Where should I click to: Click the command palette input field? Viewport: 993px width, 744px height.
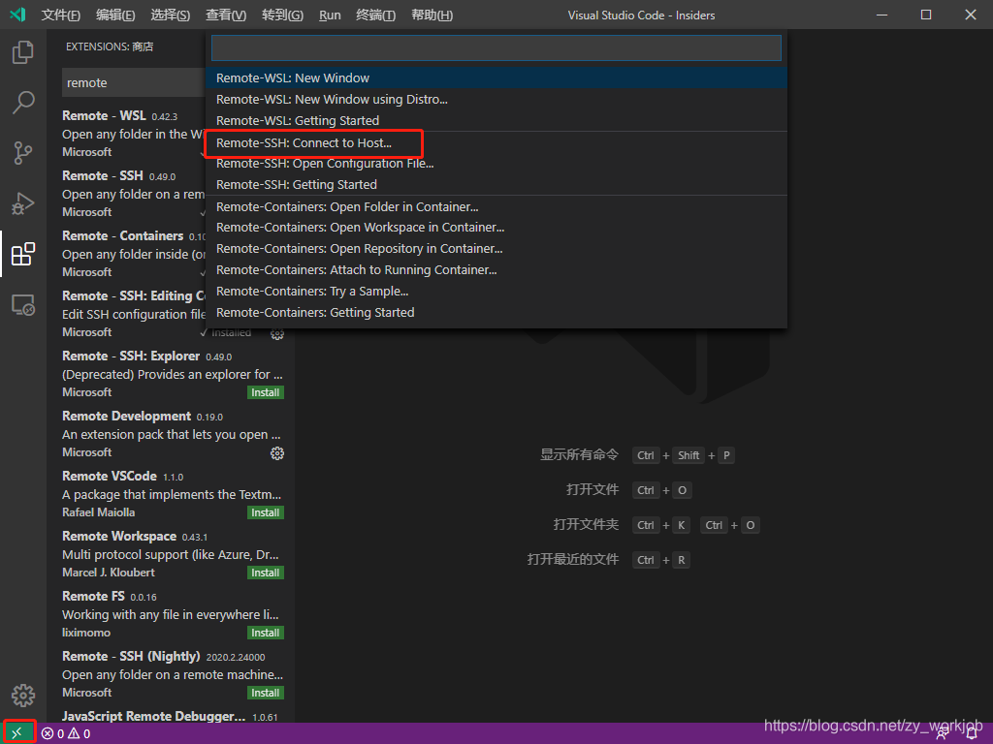click(x=496, y=48)
